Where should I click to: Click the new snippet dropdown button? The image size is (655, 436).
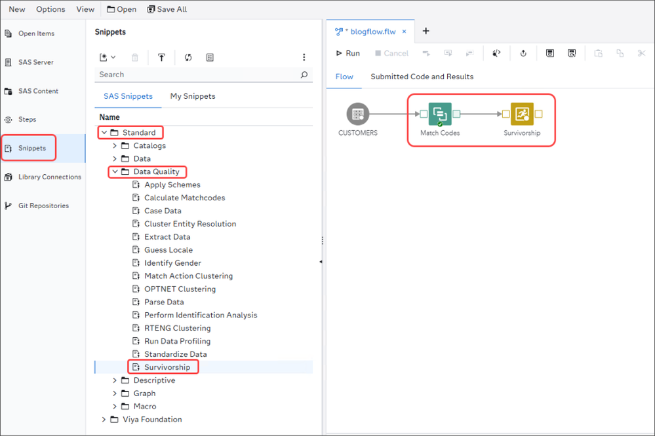pos(108,58)
